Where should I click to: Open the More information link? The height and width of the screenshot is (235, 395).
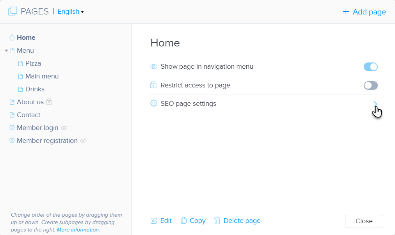[78, 230]
